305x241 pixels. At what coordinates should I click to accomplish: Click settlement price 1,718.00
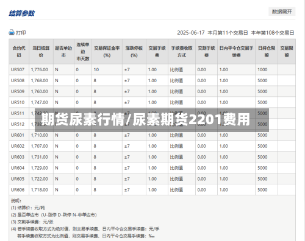40,190
